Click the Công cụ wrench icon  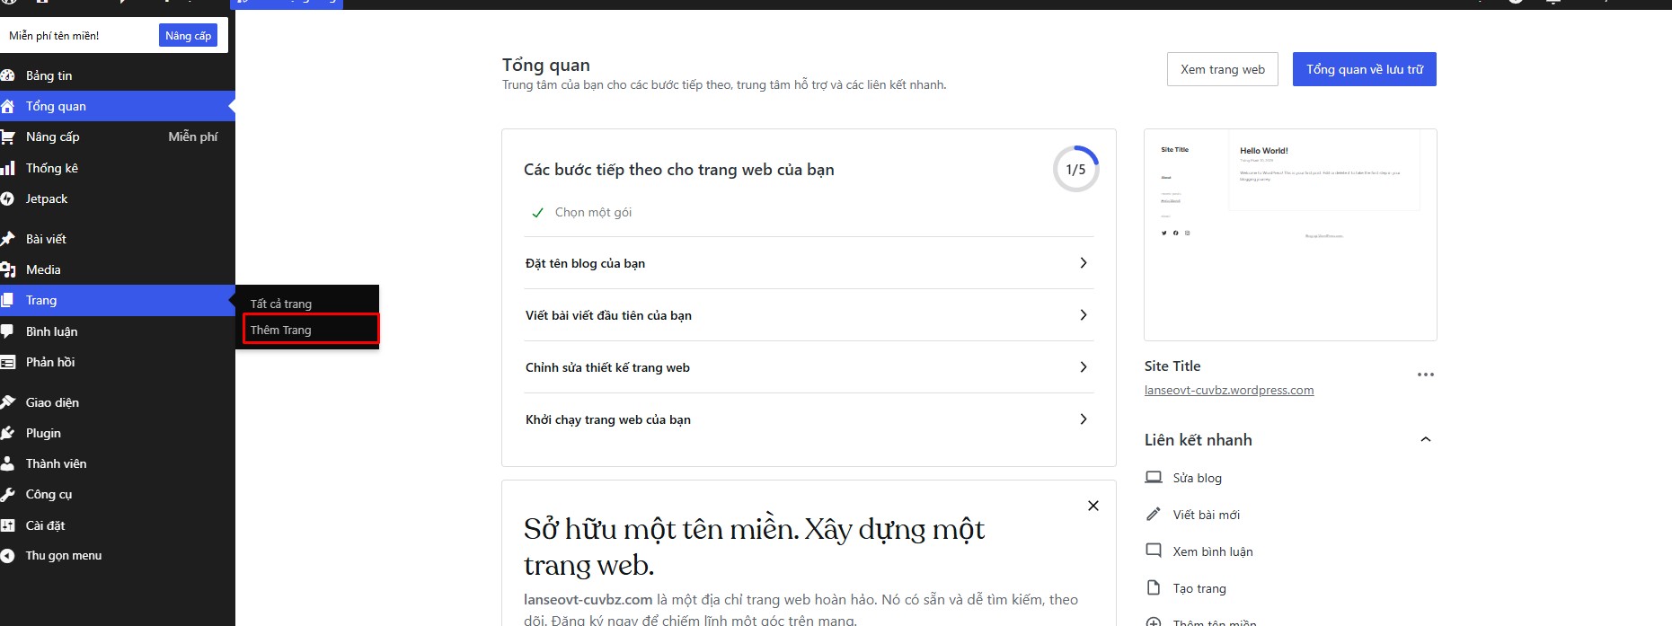pos(7,494)
